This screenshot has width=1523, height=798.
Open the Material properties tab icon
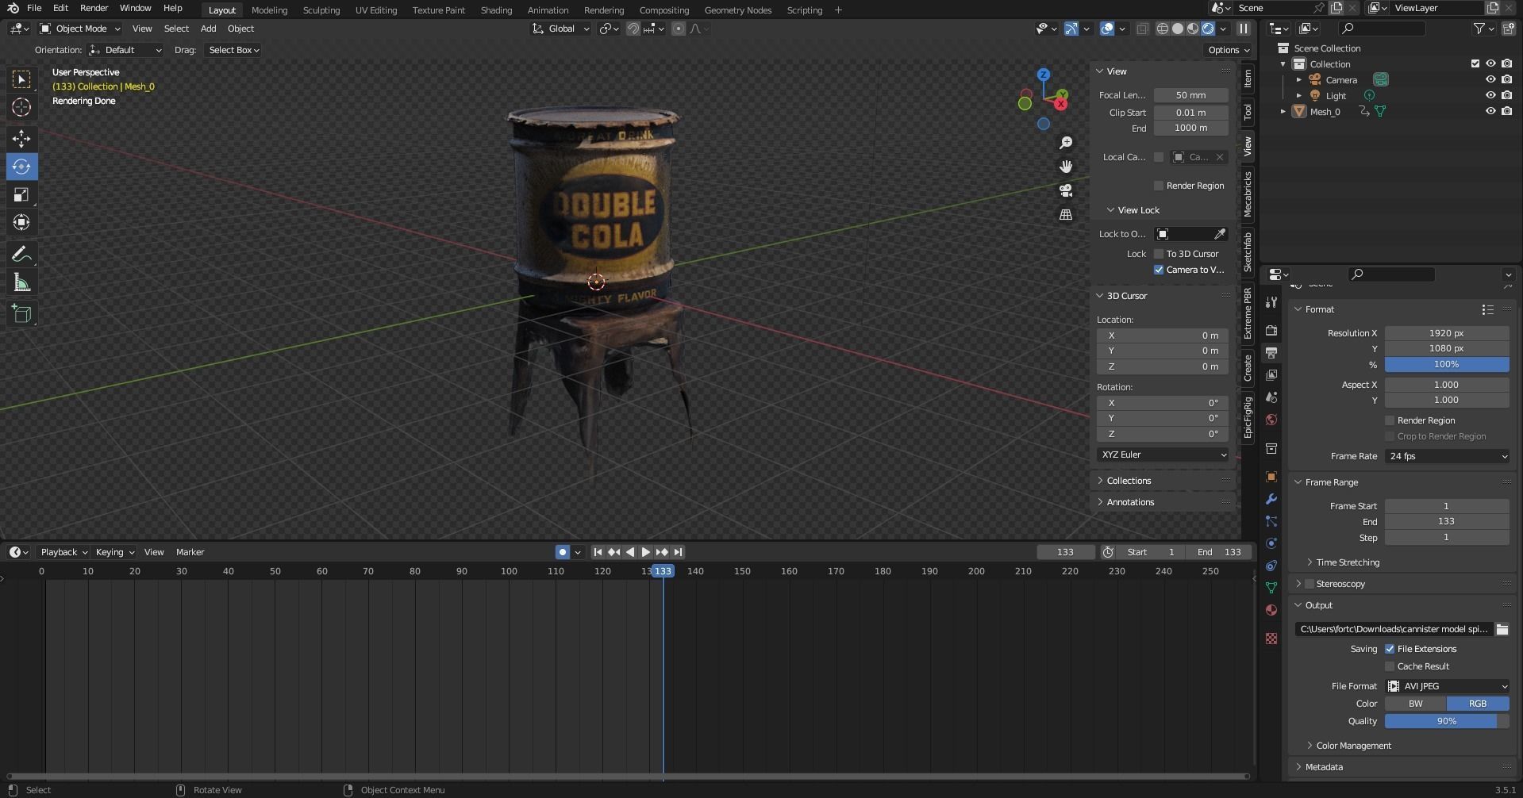pyautogui.click(x=1271, y=610)
